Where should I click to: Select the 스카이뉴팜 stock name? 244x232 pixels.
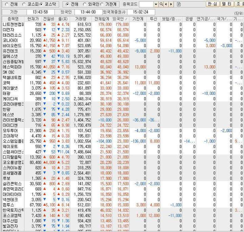tap(12, 168)
